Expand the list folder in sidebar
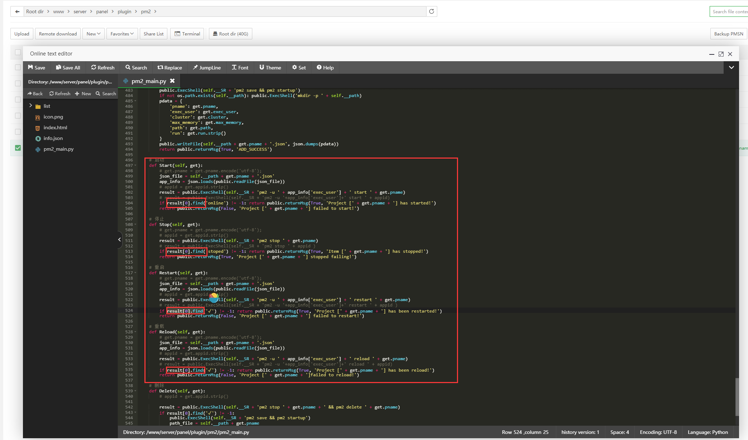Viewport: 748px width, 440px height. coord(31,106)
